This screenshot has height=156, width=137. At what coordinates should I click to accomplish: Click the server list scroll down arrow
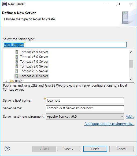(131, 80)
